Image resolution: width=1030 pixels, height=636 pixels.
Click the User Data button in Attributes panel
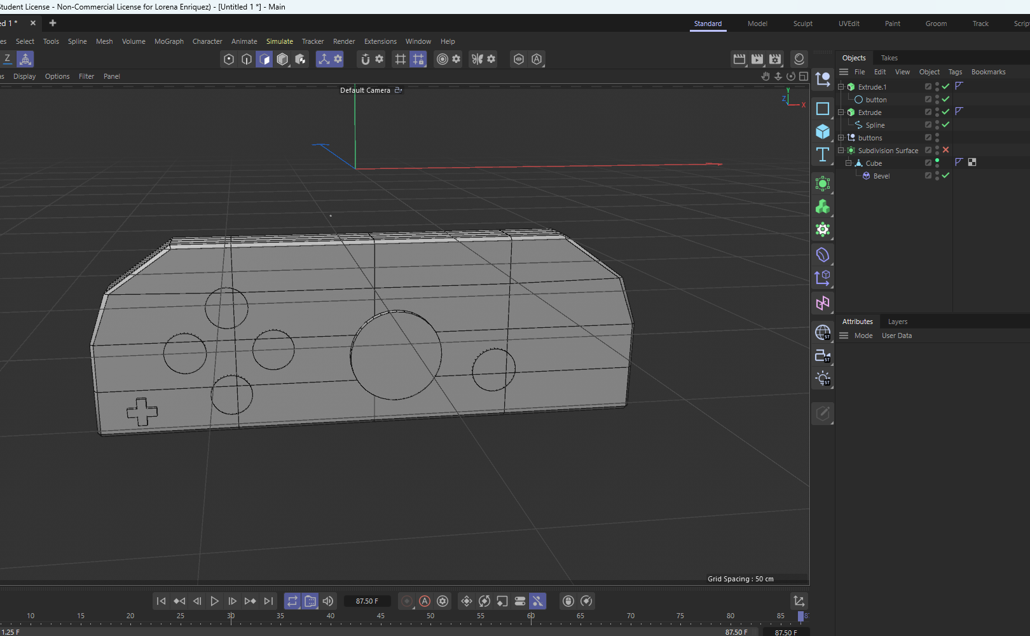[896, 335]
